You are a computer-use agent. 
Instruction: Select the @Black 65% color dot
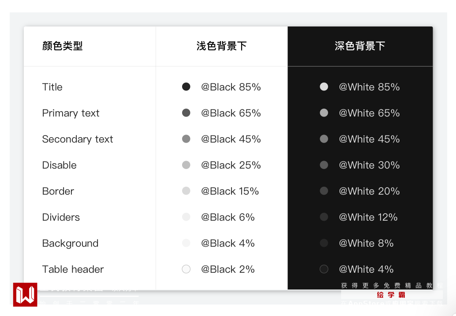point(186,113)
